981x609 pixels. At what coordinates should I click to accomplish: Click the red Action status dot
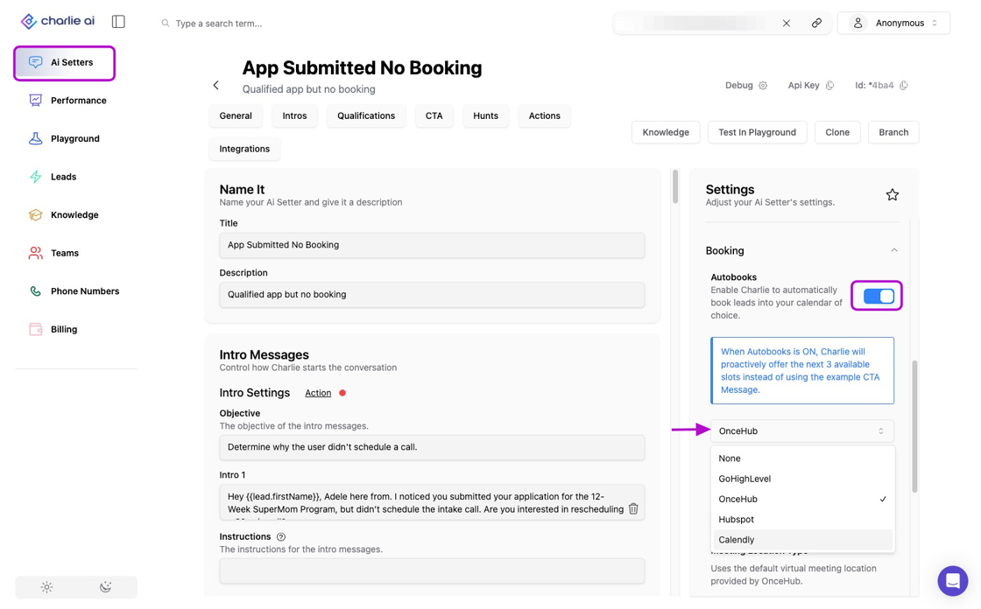point(342,393)
